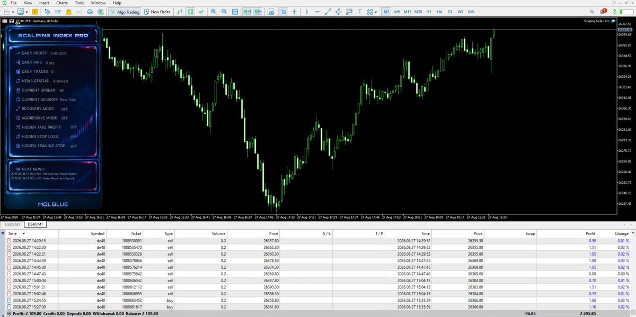636x317 pixels.
Task: Open search with the magnifier icon
Action: [x=592, y=12]
